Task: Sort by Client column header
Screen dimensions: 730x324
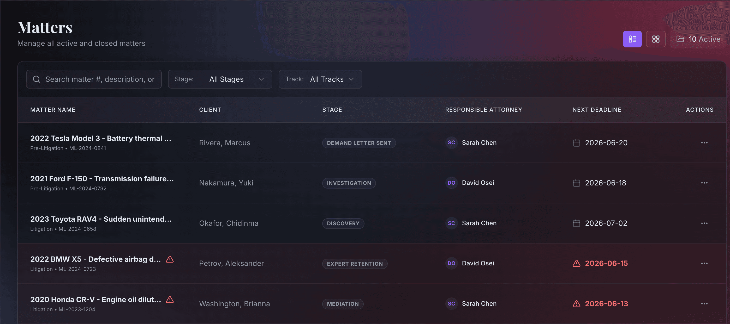Action: tap(210, 110)
